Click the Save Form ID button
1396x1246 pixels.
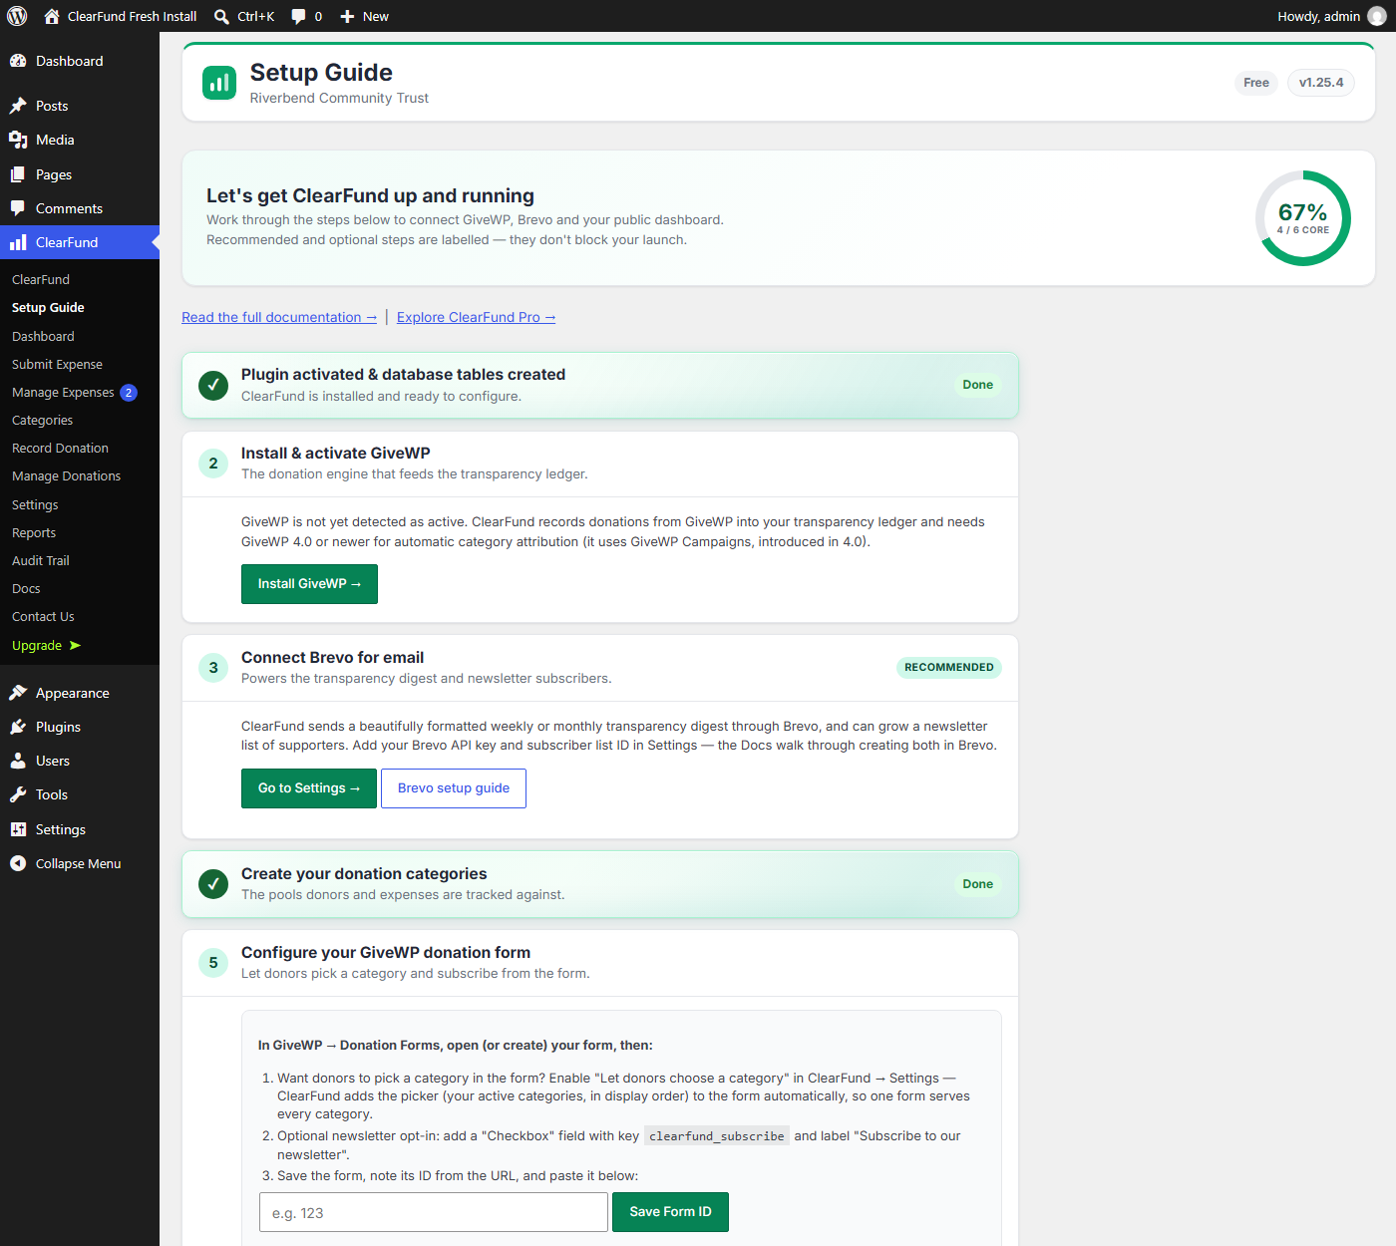pos(670,1212)
